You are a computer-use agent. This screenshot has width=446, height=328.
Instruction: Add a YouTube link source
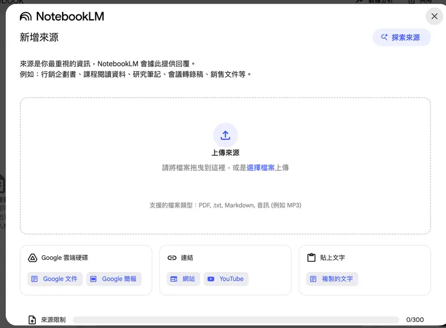(x=226, y=279)
